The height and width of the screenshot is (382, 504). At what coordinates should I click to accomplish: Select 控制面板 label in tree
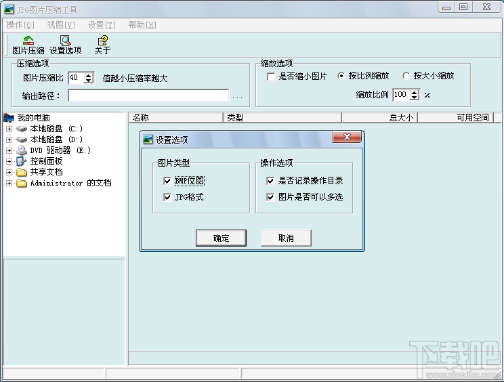pyautogui.click(x=46, y=161)
